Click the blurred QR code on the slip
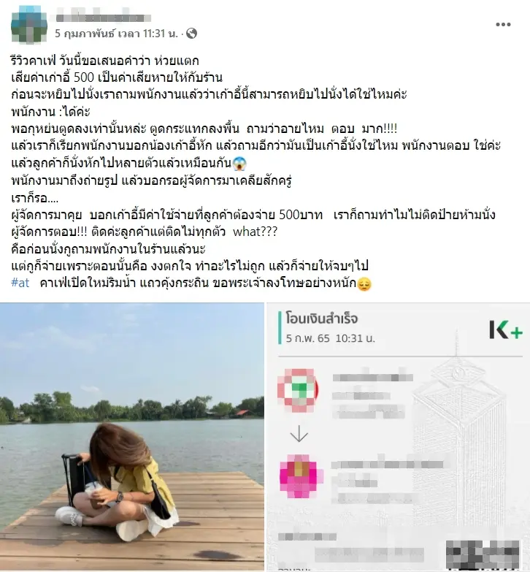This screenshot has height=572, width=530. [483, 555]
